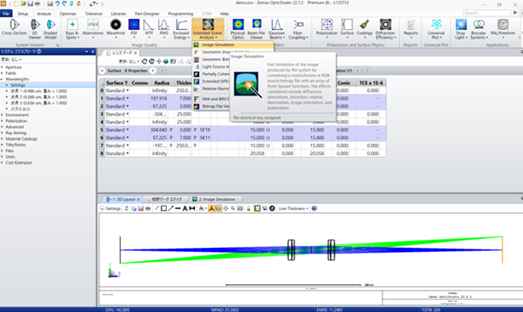
Task: Open the Line Thickness dropdown
Action: [x=293, y=208]
